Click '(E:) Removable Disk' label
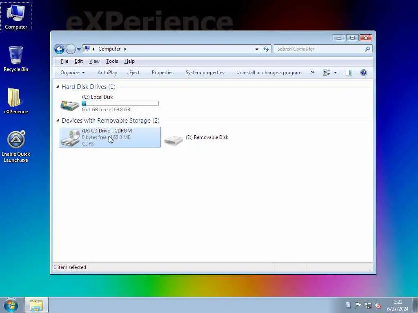Screen dimensions: 418x313 coord(207,137)
